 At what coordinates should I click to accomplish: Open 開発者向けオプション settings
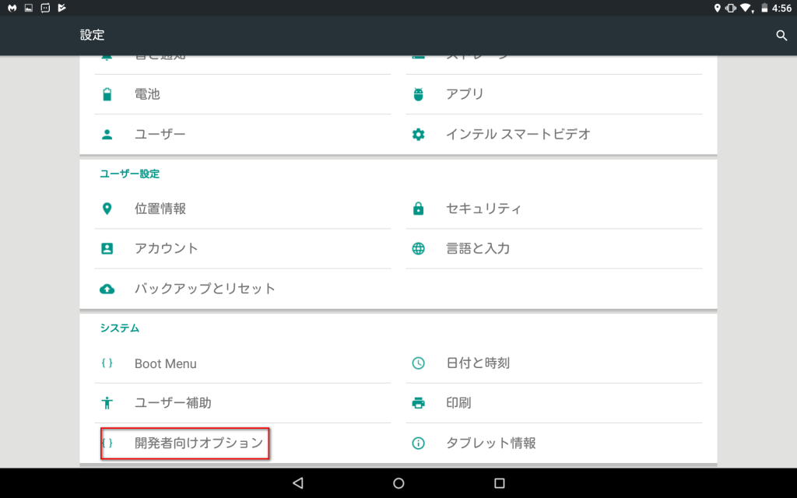pos(198,444)
